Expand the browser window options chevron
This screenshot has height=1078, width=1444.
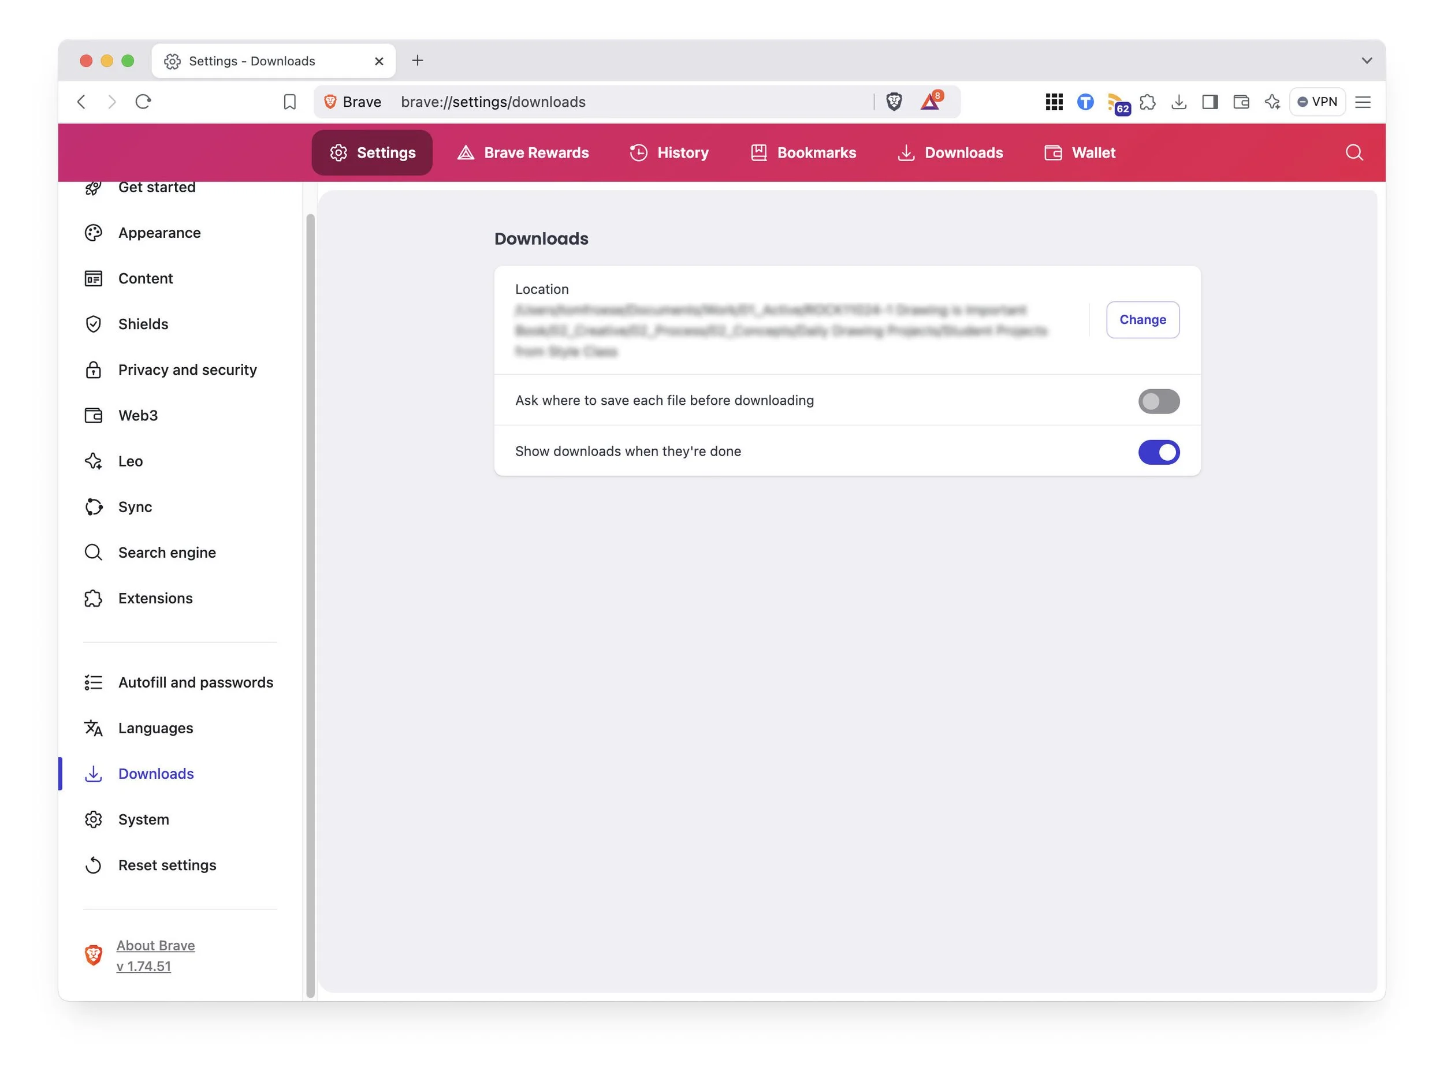[x=1367, y=61]
